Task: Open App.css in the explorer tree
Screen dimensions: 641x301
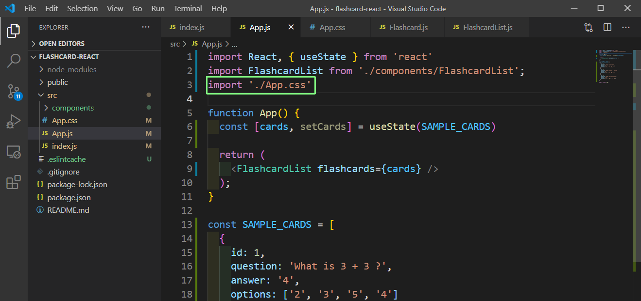Action: click(65, 120)
